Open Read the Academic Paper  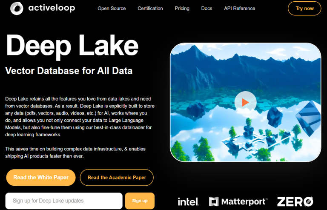[117, 178]
